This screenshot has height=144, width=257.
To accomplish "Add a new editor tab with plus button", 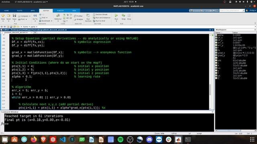I will coord(35,32).
